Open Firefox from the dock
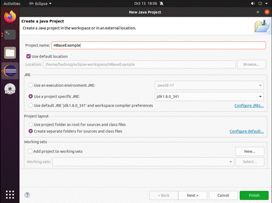 10,16
